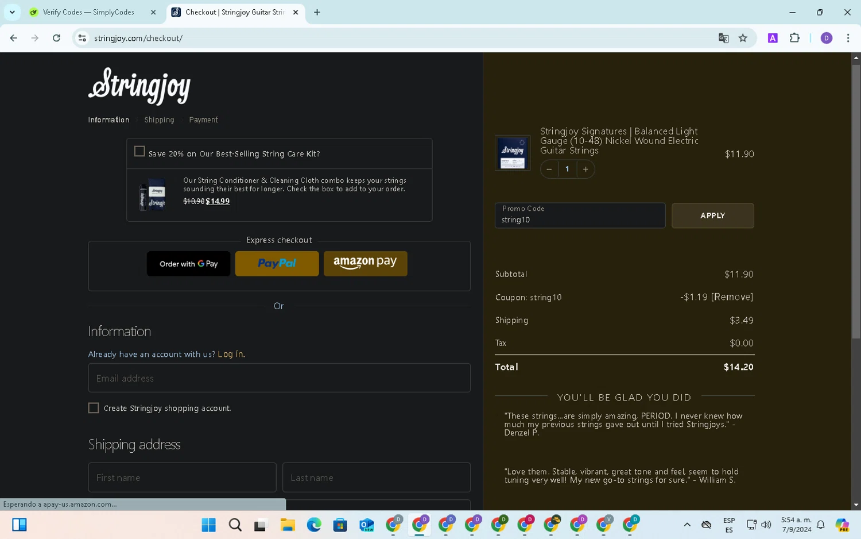Choose the amazon pay button

tap(365, 264)
